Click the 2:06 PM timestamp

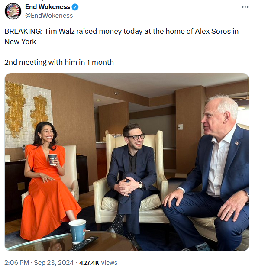pos(16,263)
